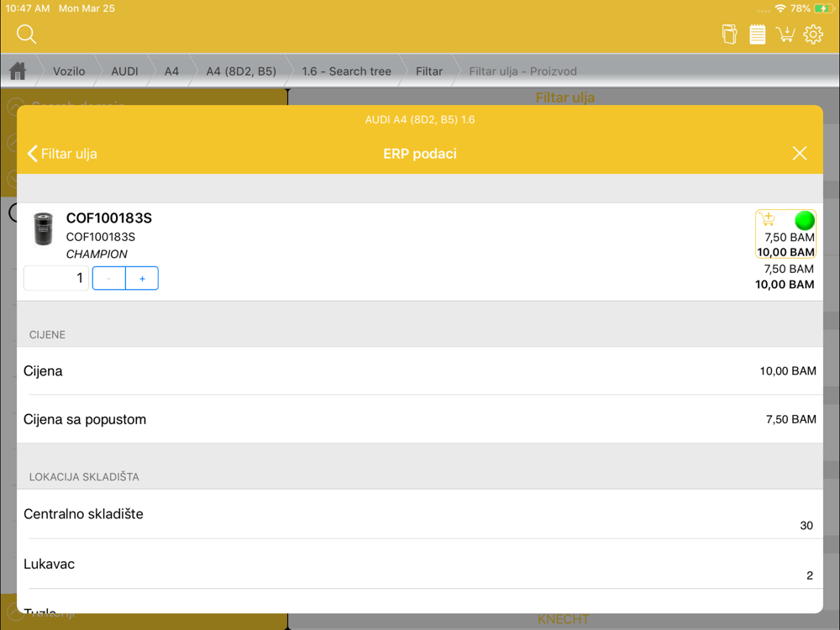Go to home via house icon
This screenshot has width=840, height=630.
coord(18,71)
